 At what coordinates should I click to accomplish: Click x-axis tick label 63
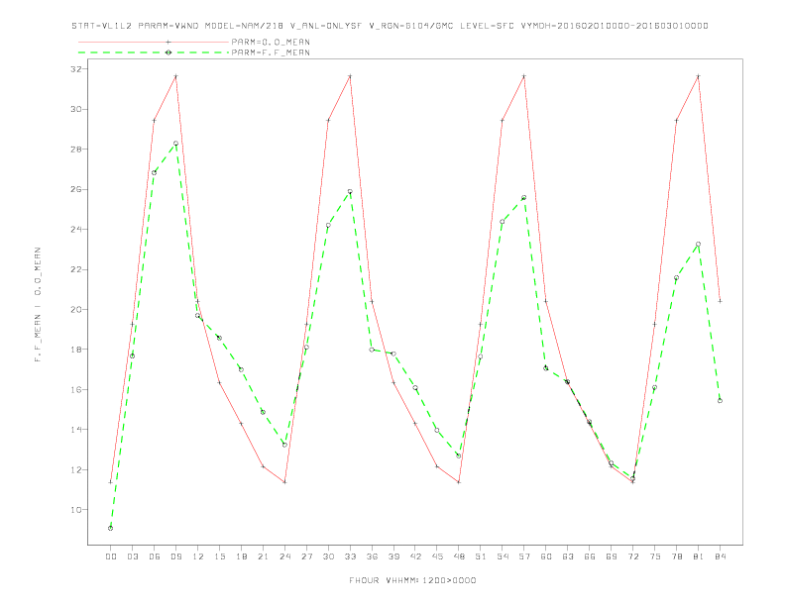pos(568,556)
